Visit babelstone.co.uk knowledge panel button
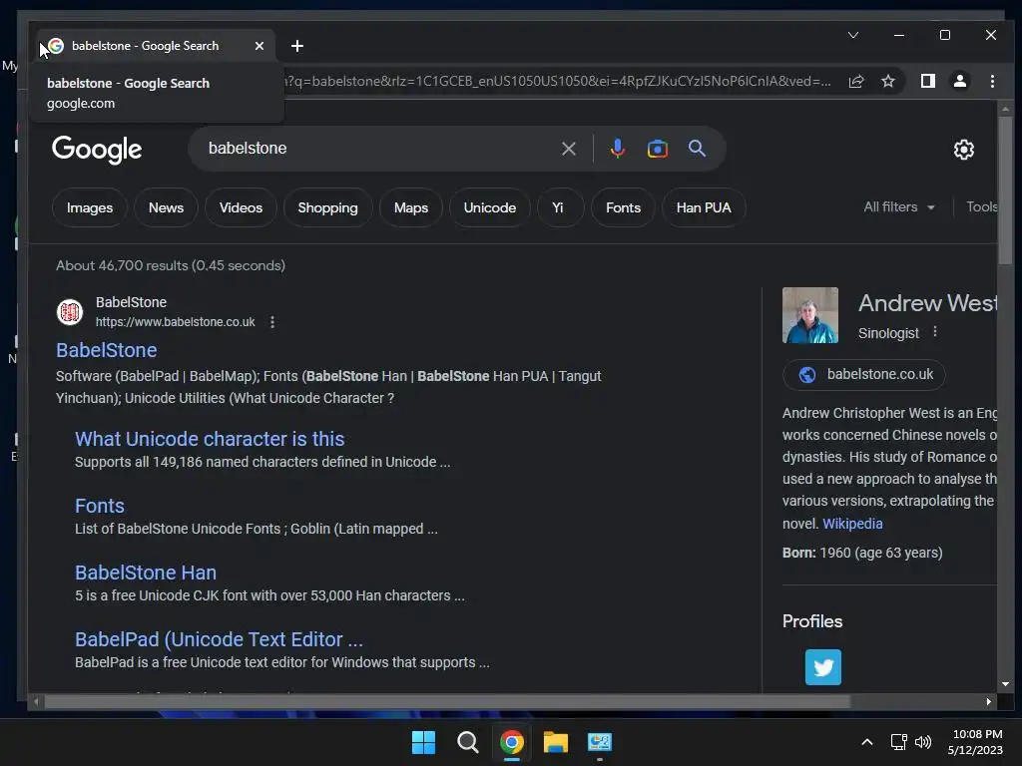This screenshot has width=1022, height=766. coord(864,375)
